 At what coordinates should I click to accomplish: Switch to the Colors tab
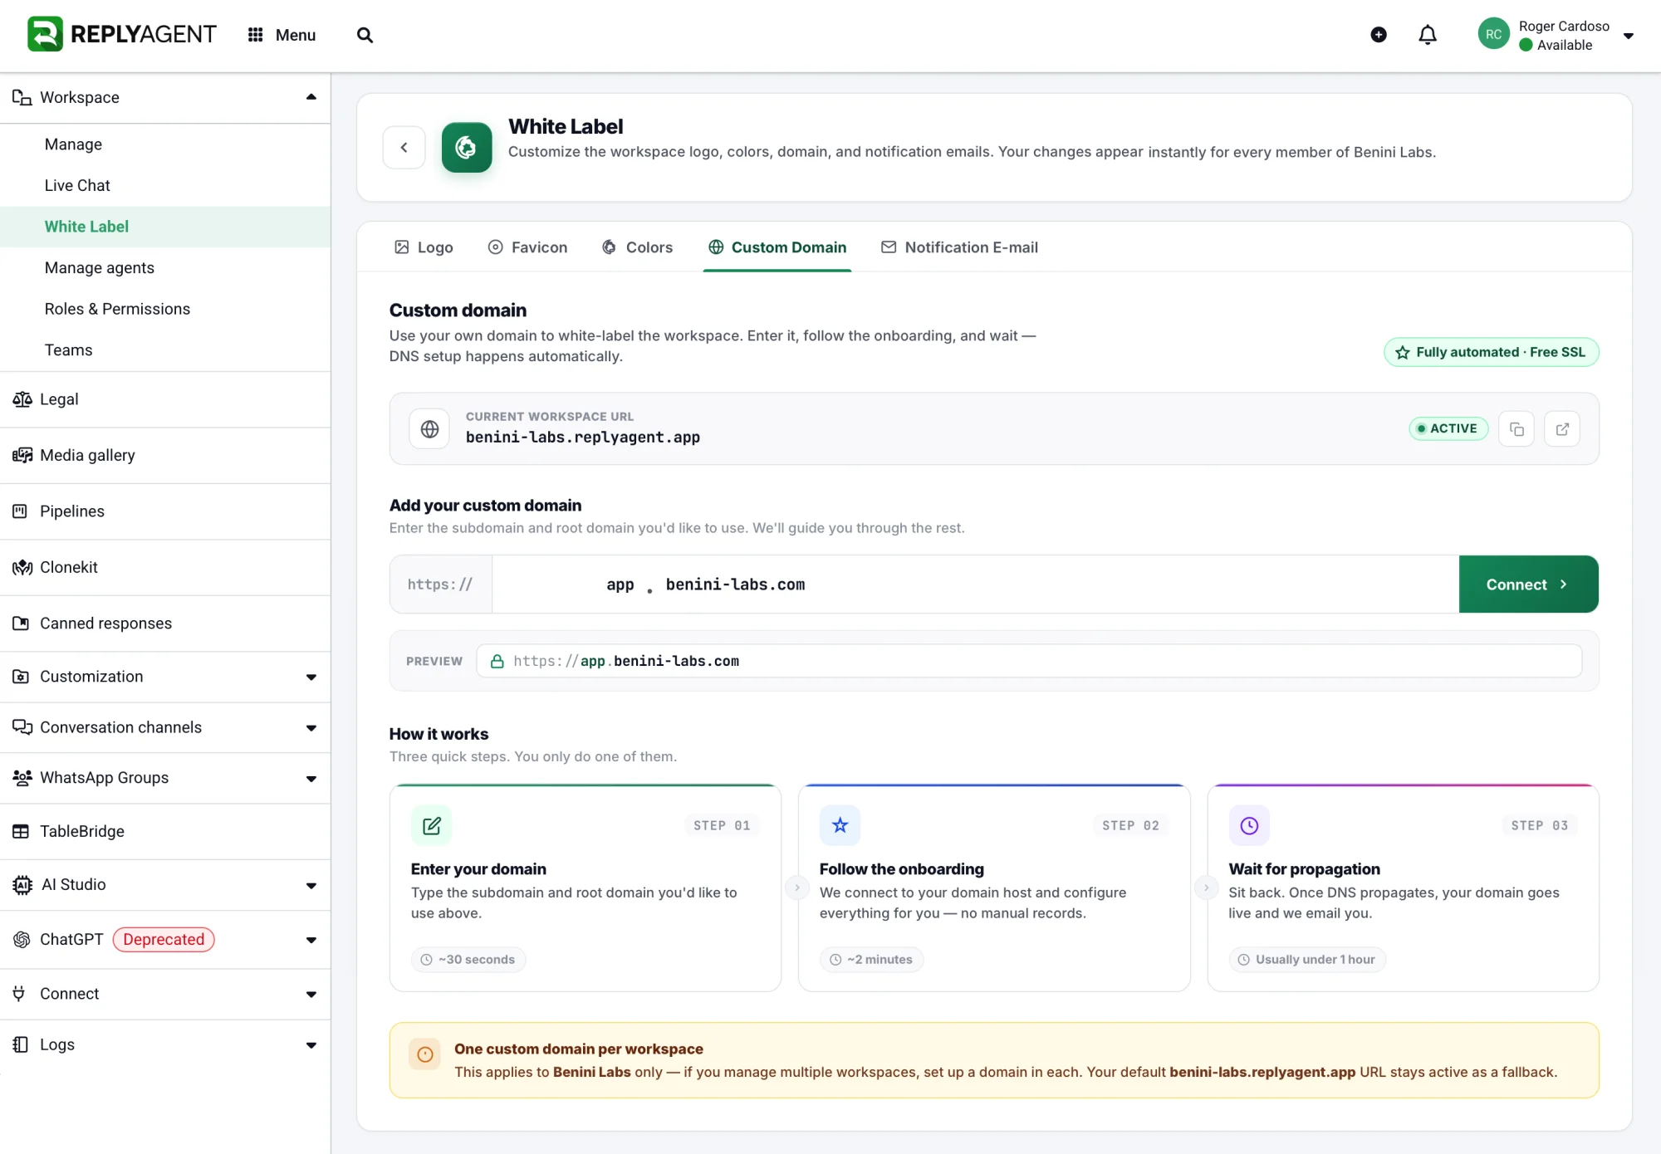pyautogui.click(x=638, y=247)
